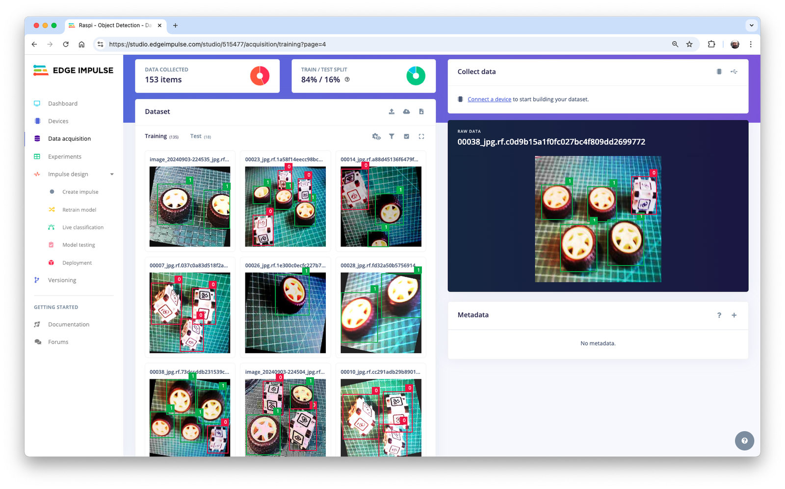Click the Connect a device link
785x489 pixels.
click(489, 99)
